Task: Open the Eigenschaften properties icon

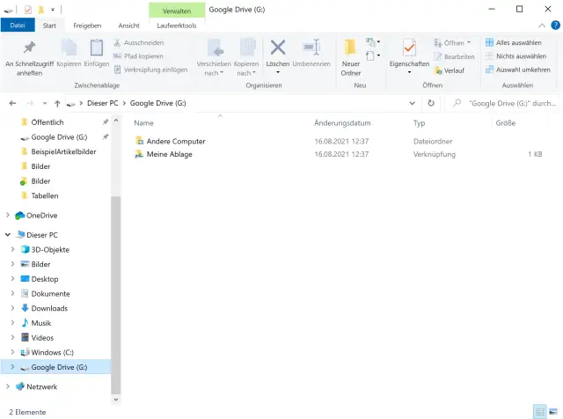Action: (x=409, y=48)
